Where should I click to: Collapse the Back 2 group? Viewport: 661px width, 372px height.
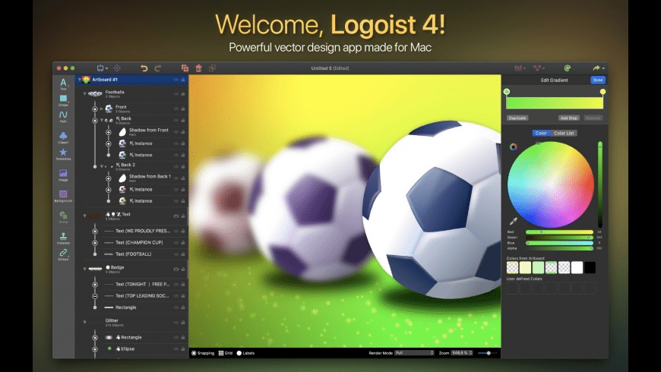pyautogui.click(x=102, y=166)
